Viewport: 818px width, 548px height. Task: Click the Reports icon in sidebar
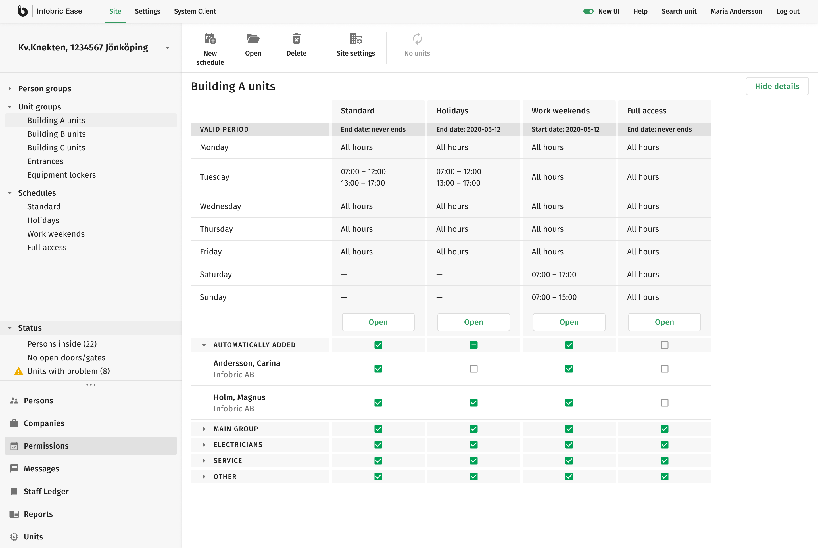(14, 514)
